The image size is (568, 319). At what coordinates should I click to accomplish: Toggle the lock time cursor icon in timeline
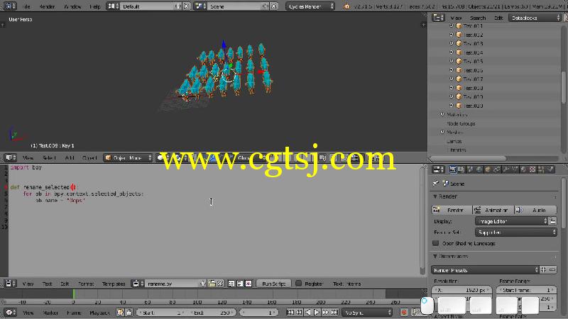[129, 313]
